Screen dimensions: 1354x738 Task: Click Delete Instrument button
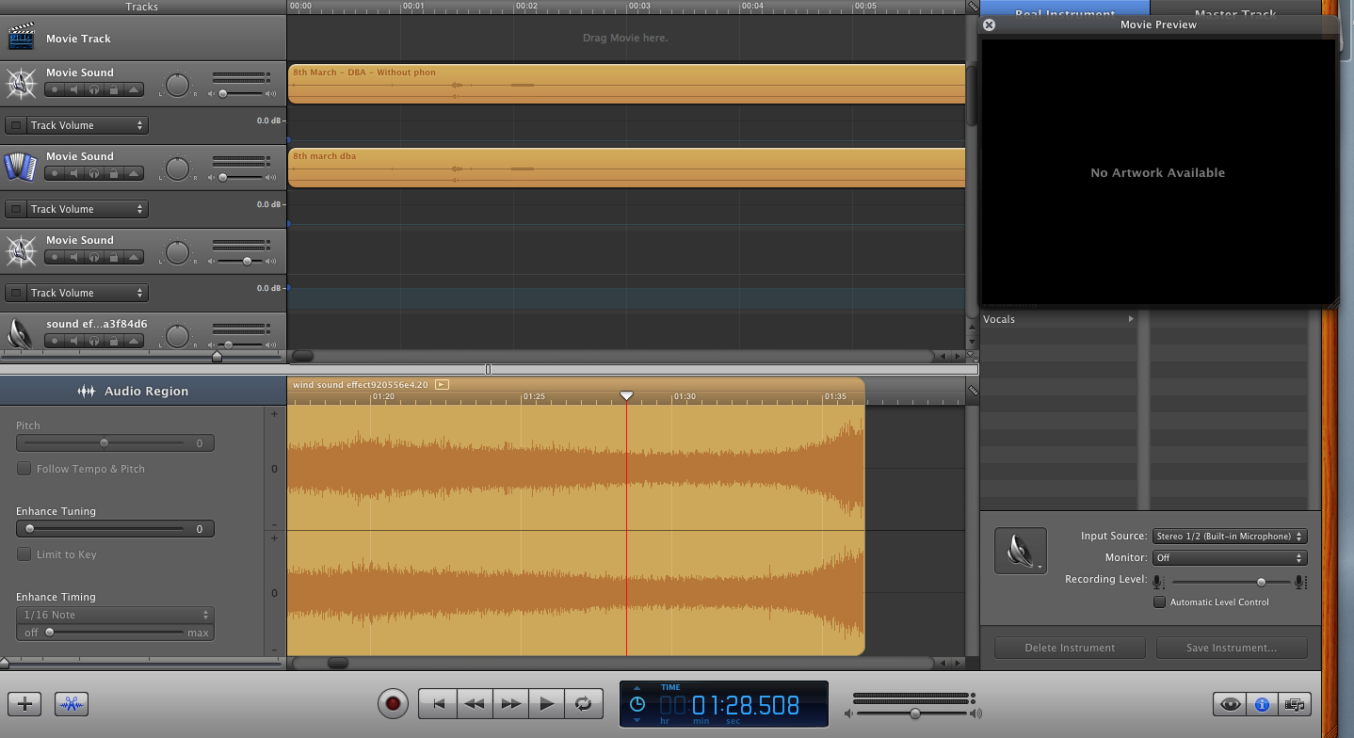1070,648
